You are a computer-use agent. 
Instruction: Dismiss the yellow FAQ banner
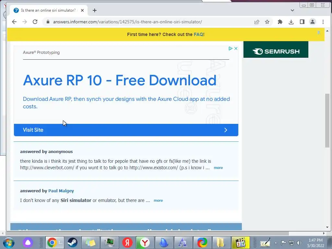[319, 32]
